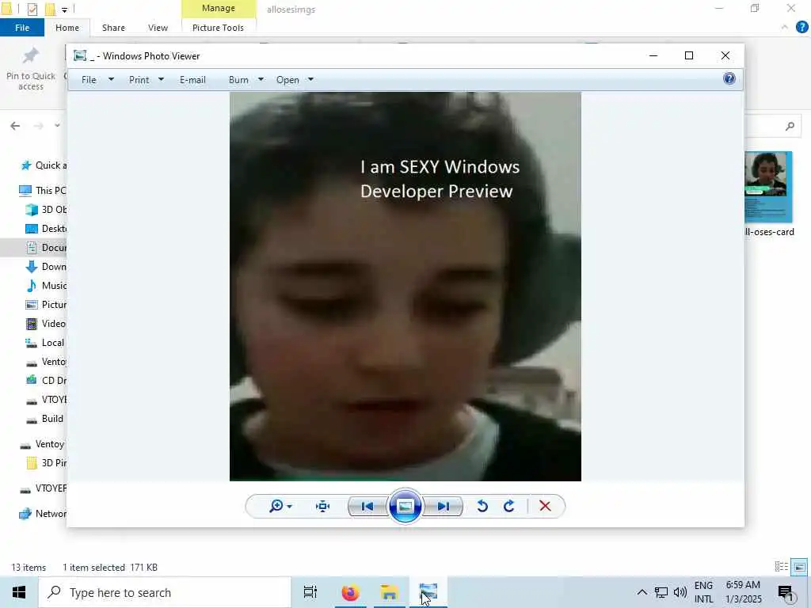Click Pin to Quick access button
This screenshot has height=608, width=811.
tap(31, 70)
